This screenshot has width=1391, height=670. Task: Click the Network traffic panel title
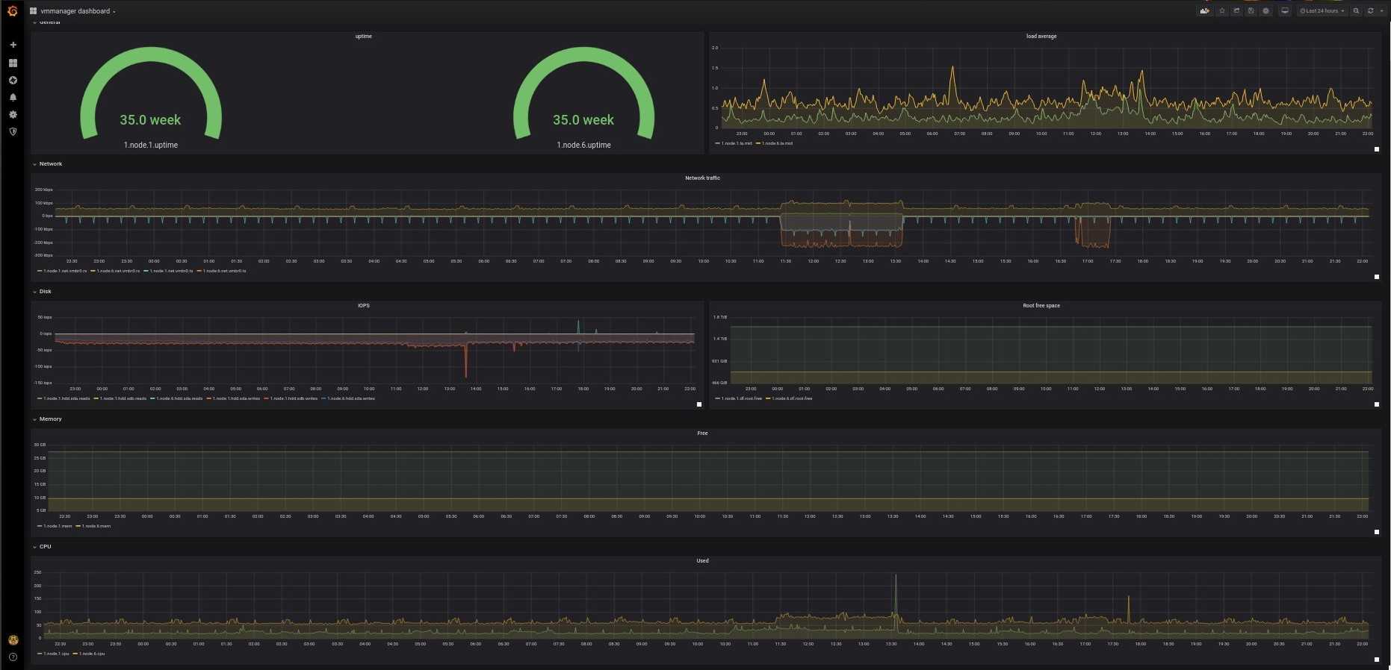coord(702,178)
